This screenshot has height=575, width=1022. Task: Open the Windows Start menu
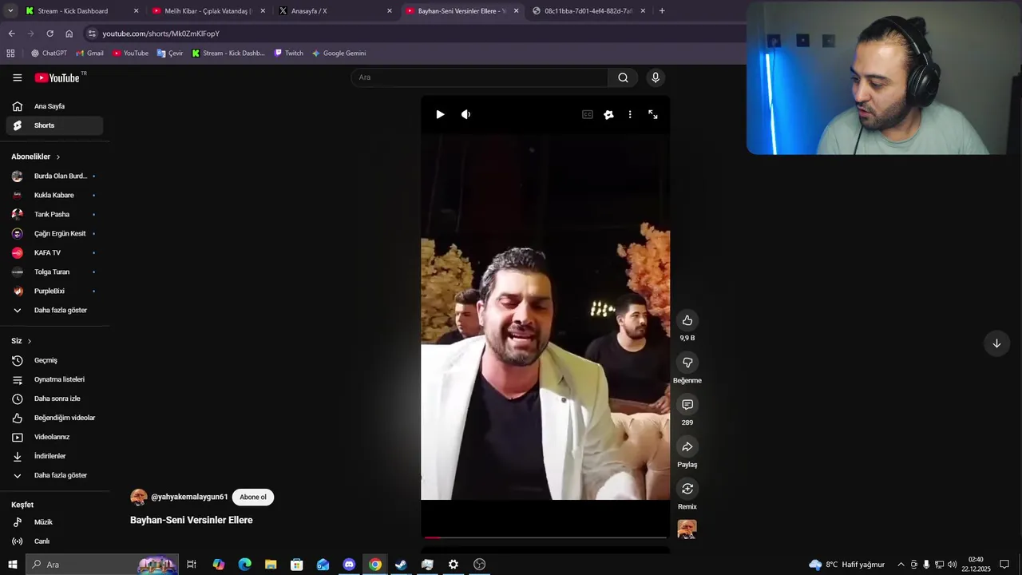pos(13,565)
